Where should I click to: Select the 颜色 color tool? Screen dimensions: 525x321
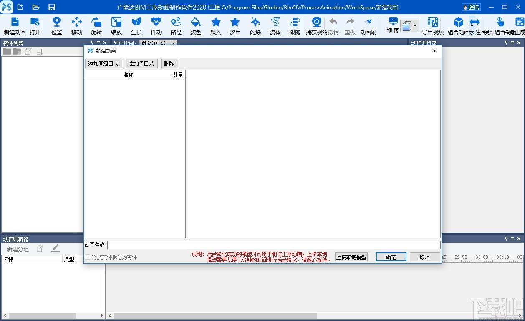(x=195, y=26)
